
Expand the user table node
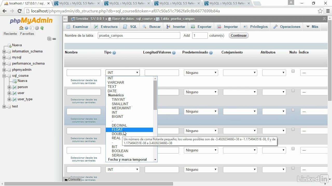[9, 93]
